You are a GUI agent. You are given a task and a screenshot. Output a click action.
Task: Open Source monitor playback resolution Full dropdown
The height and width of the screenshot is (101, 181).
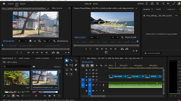[47, 41]
